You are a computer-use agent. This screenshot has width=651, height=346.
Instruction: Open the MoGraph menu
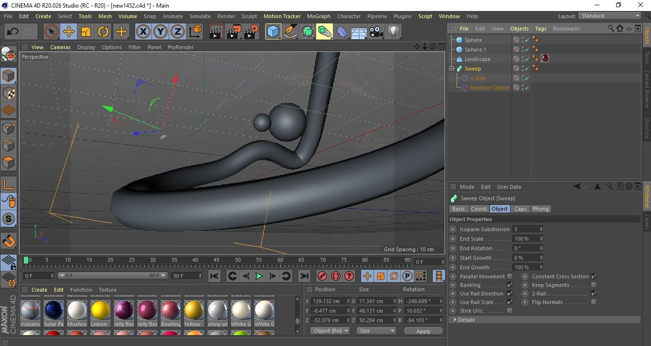pos(319,16)
